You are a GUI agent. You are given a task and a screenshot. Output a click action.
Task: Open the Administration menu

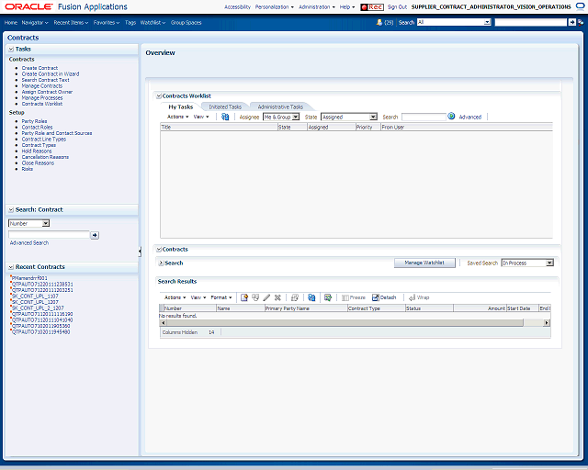point(317,7)
